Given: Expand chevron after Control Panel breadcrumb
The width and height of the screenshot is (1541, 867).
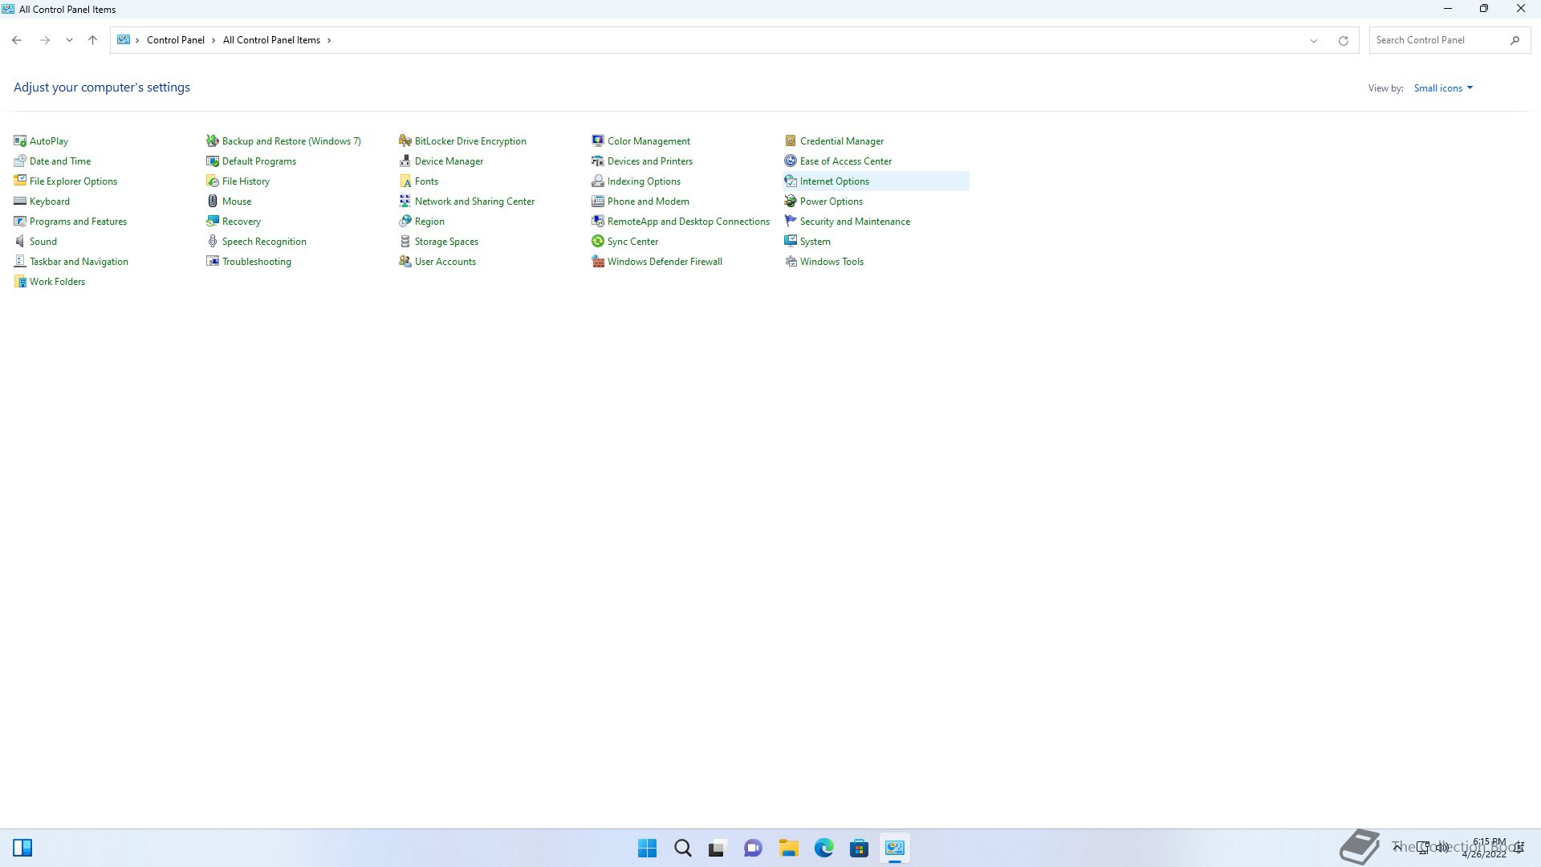Looking at the screenshot, I should (x=213, y=40).
